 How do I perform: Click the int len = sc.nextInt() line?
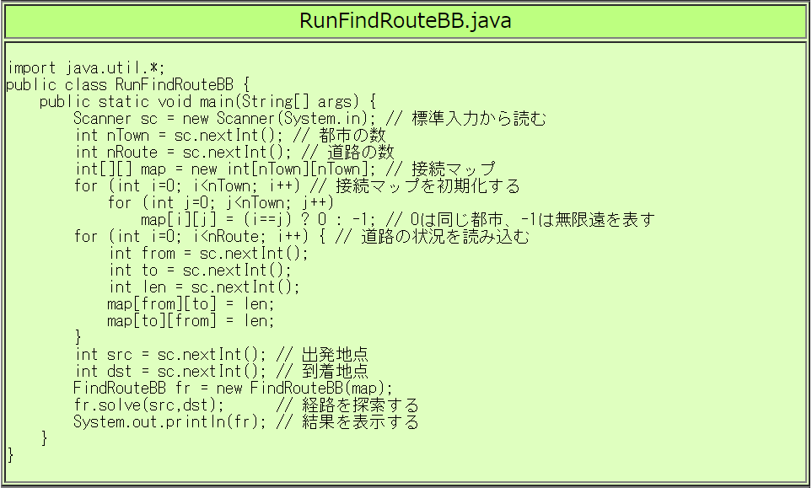tap(204, 287)
